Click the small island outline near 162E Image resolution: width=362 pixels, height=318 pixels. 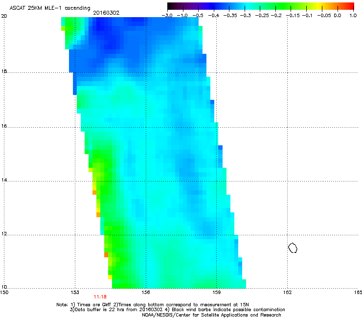point(293,248)
